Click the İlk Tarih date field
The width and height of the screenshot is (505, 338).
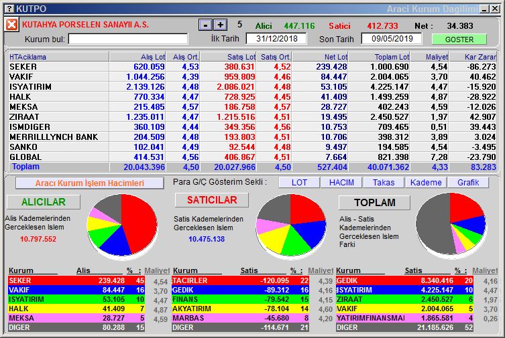(276, 39)
